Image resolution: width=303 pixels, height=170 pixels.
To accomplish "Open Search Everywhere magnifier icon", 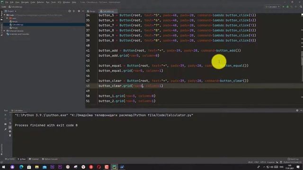I will (x=301, y=7).
